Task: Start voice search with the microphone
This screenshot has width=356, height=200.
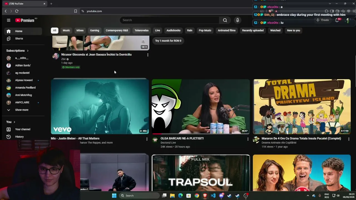Action: [238, 20]
